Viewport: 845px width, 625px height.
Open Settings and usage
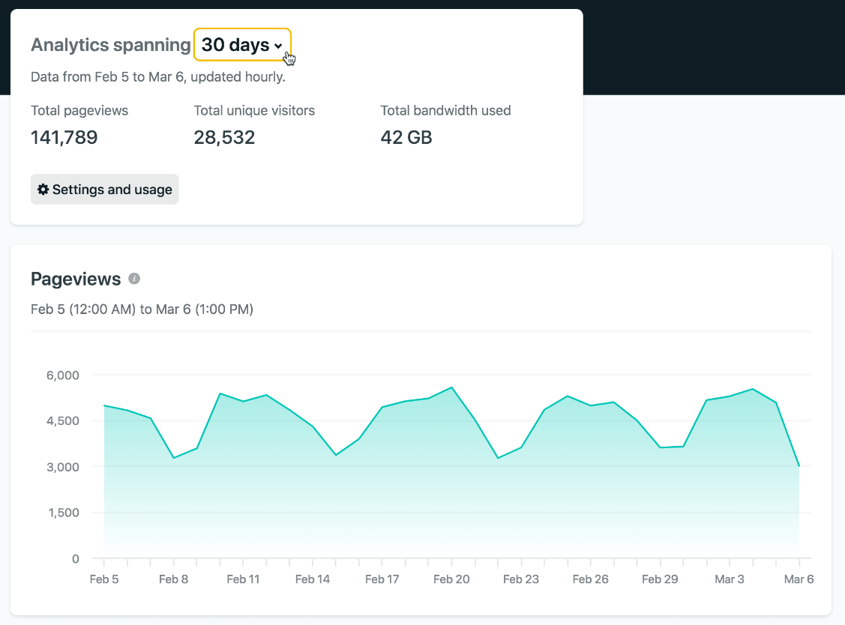104,189
